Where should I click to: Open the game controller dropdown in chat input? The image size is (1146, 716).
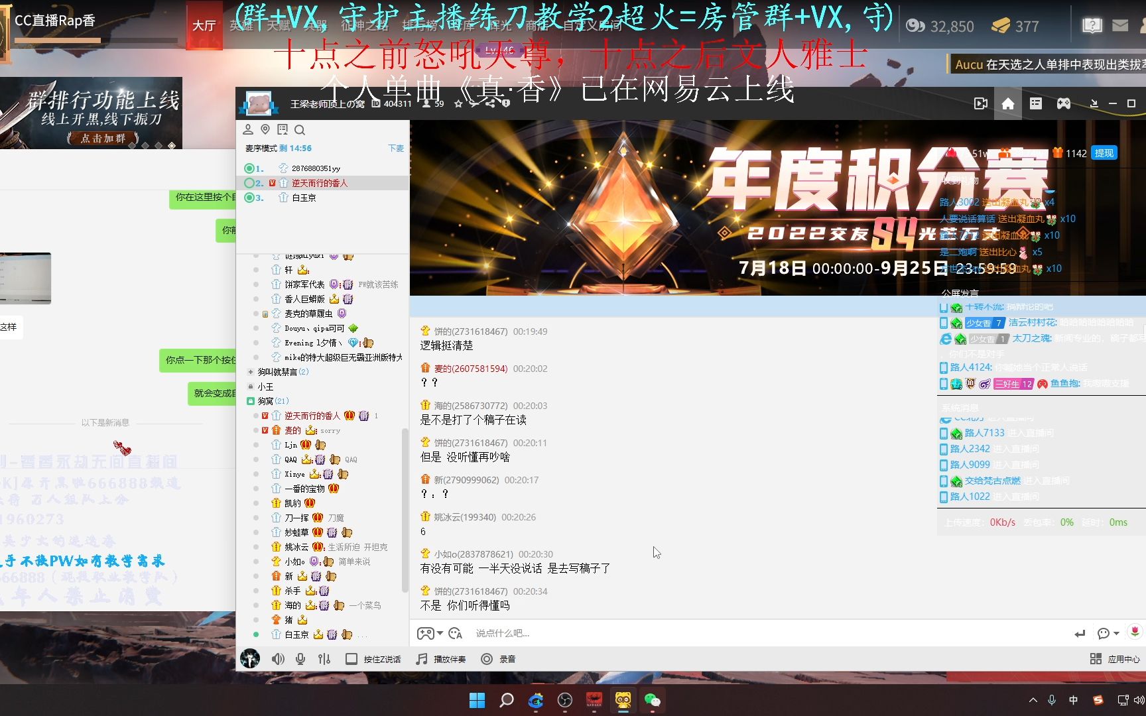click(x=430, y=633)
